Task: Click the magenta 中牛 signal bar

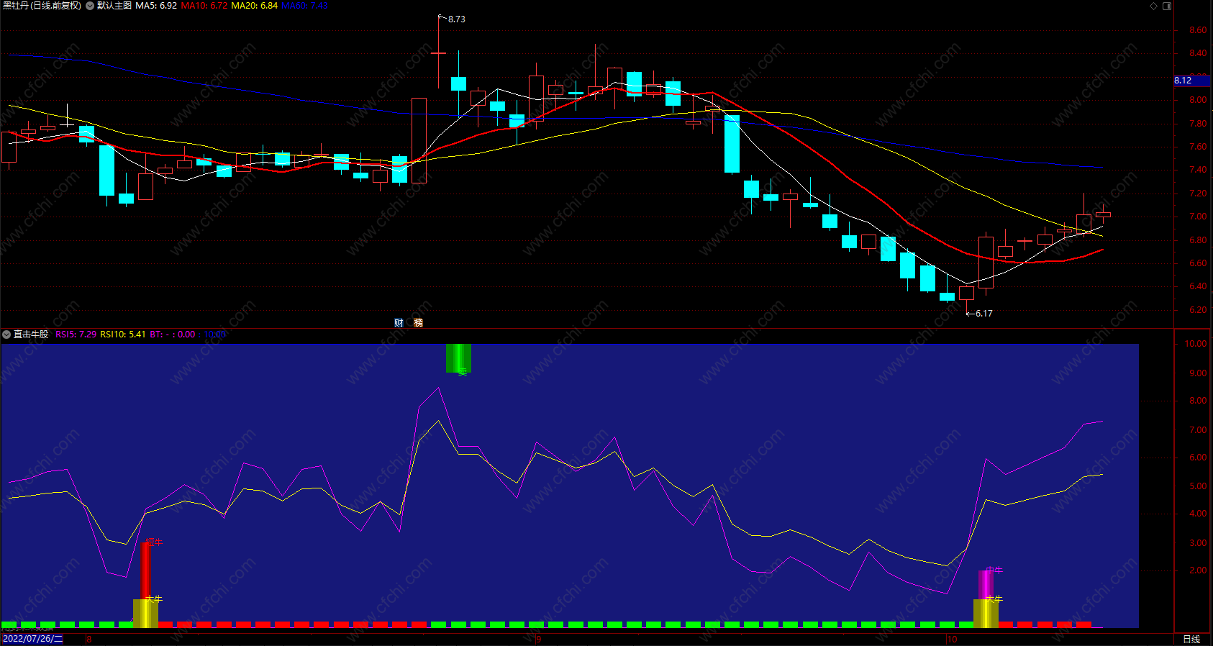Action: [986, 585]
